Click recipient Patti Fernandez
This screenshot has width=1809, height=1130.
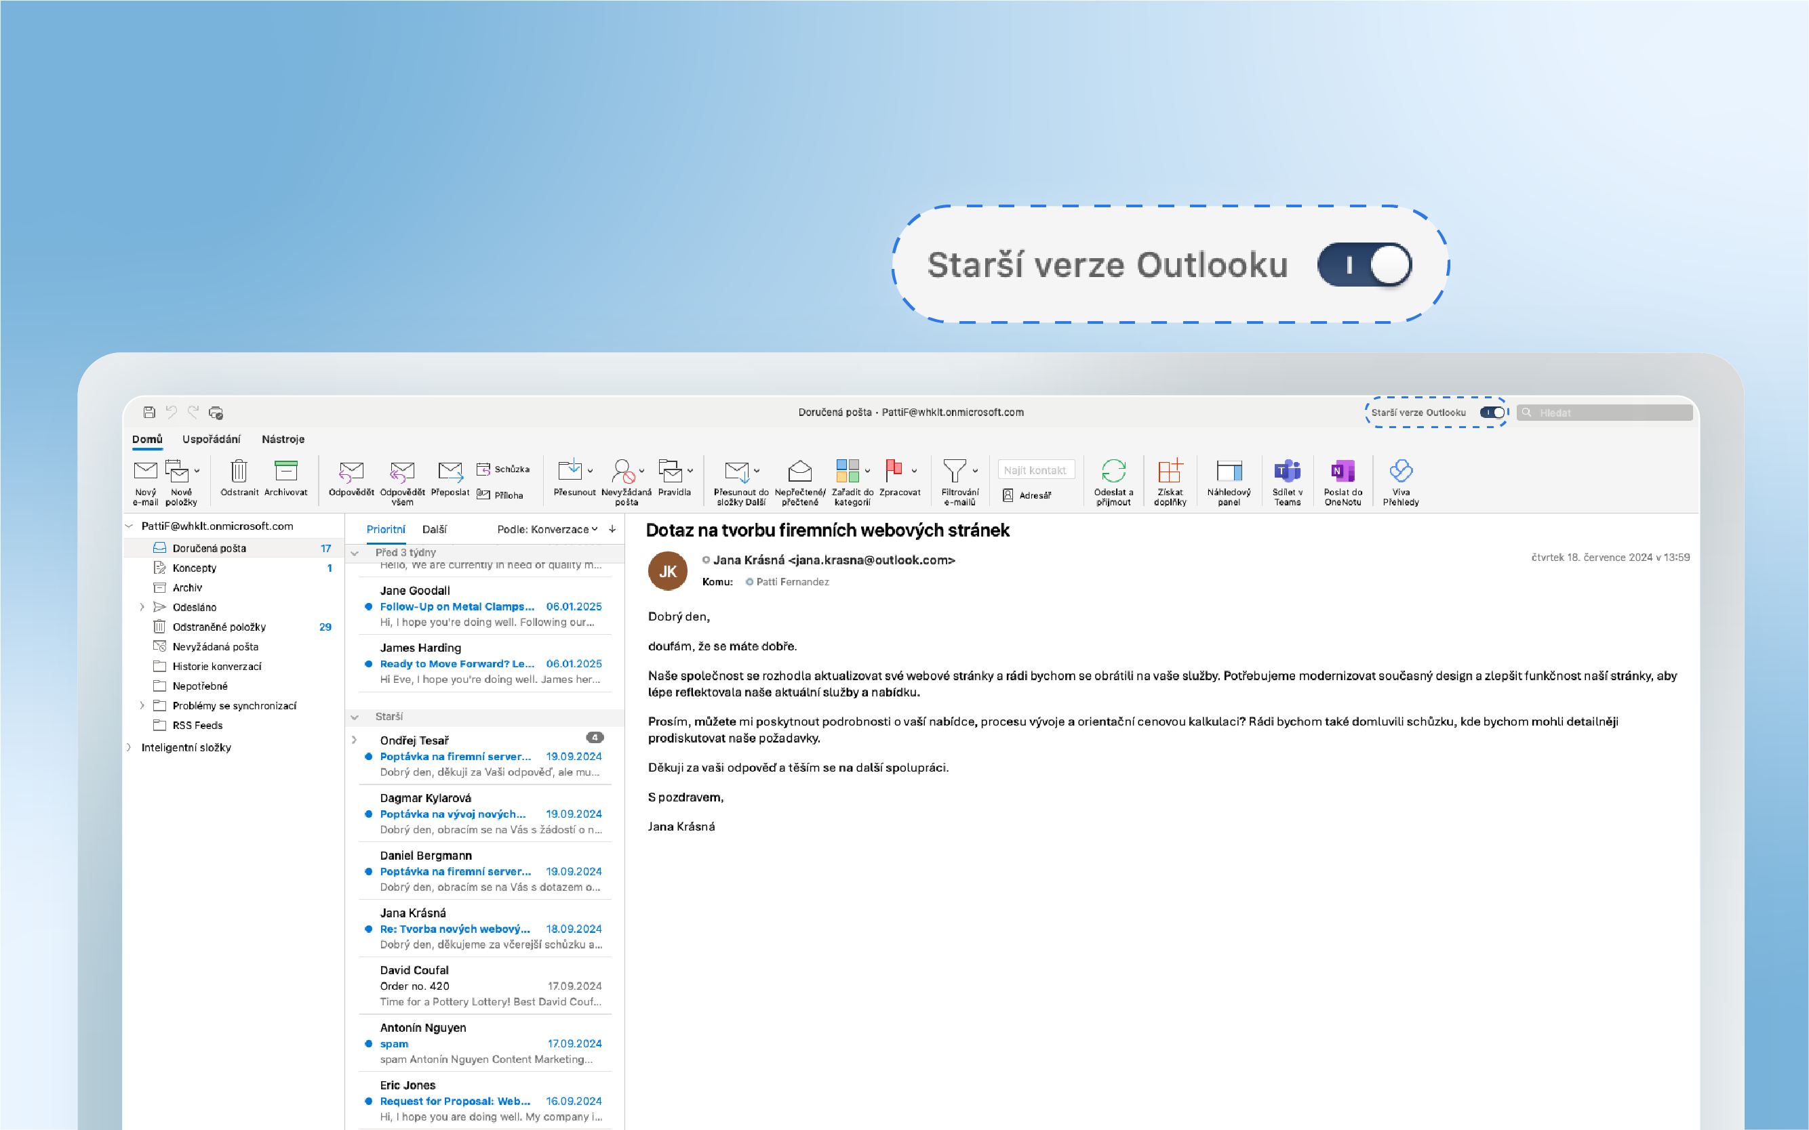click(792, 582)
